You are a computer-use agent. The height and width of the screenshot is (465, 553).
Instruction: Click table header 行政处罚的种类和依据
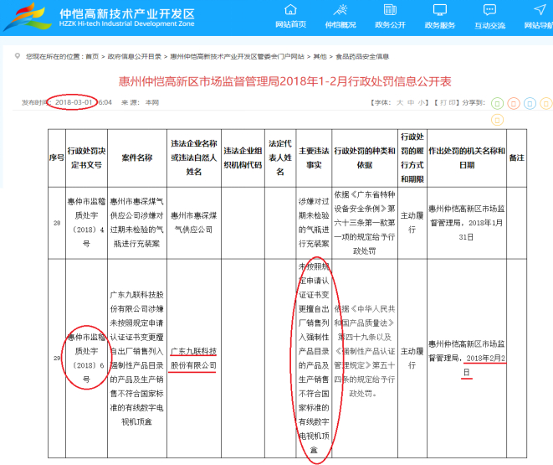[365, 158]
